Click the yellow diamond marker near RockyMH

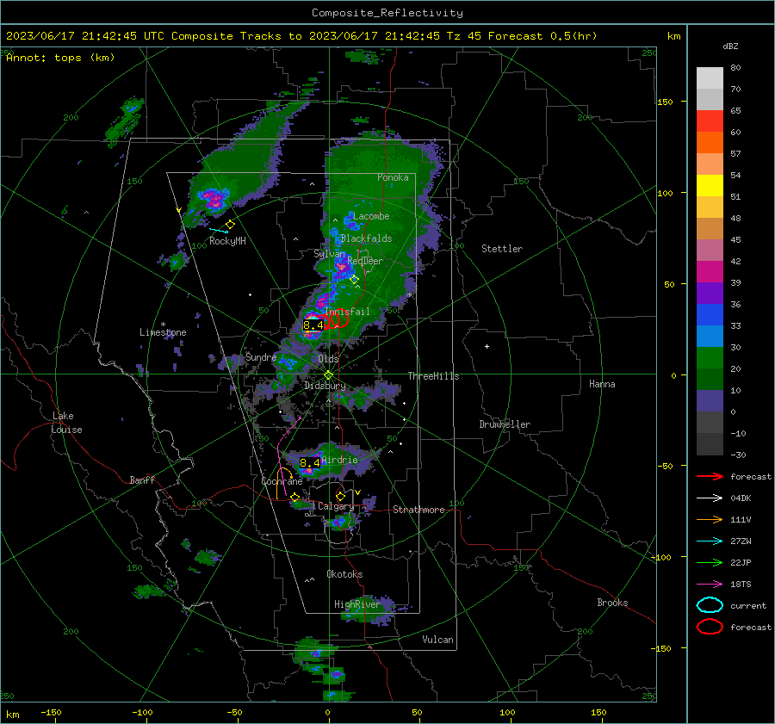coord(230,225)
